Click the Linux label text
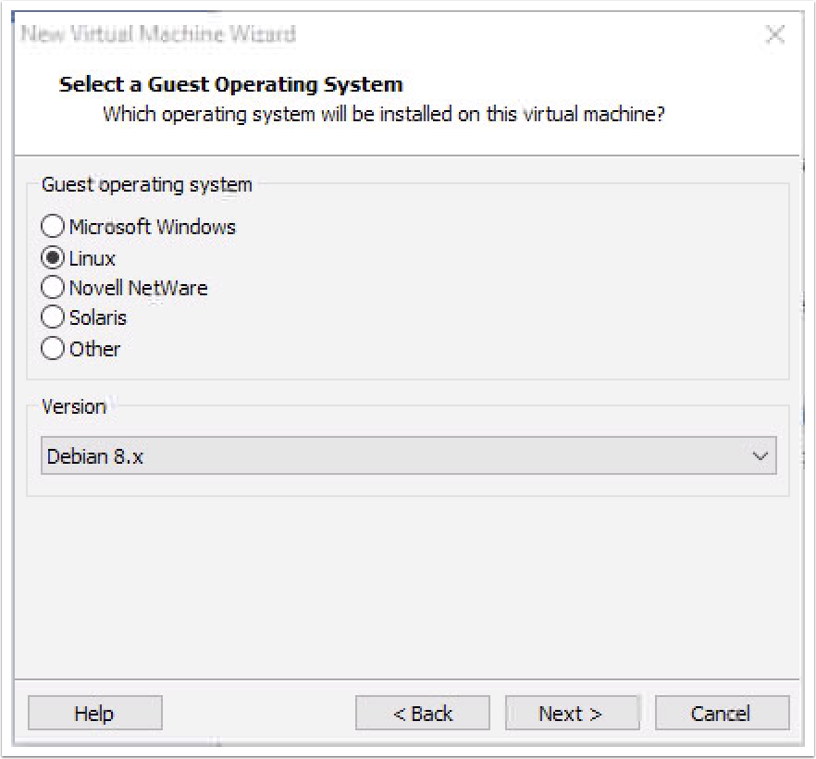This screenshot has width=816, height=759. point(93,259)
